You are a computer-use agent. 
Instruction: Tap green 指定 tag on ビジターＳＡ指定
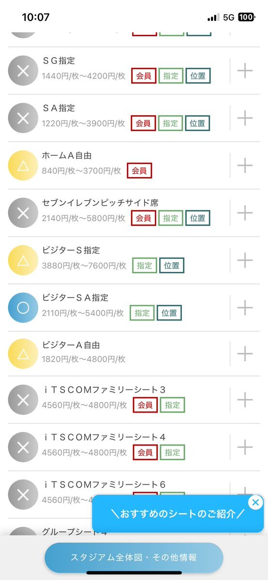(142, 313)
